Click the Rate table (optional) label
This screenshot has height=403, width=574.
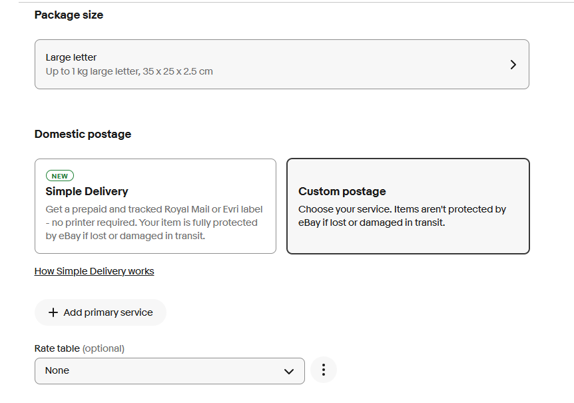click(79, 348)
